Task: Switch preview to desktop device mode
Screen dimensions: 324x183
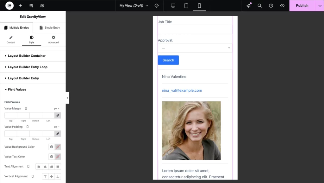Action: pos(172,5)
